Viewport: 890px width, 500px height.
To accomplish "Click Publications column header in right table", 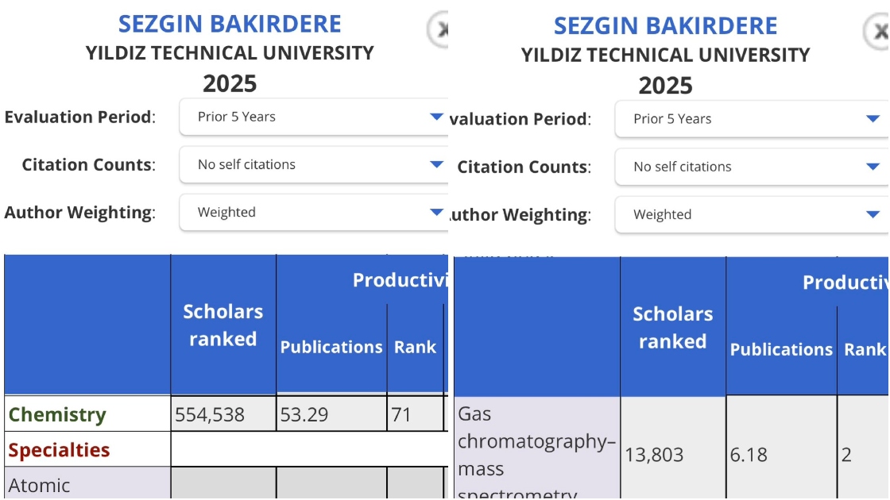I will 781,350.
